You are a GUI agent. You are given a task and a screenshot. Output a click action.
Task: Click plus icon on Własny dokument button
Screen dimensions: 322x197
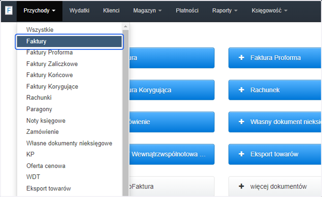241,122
